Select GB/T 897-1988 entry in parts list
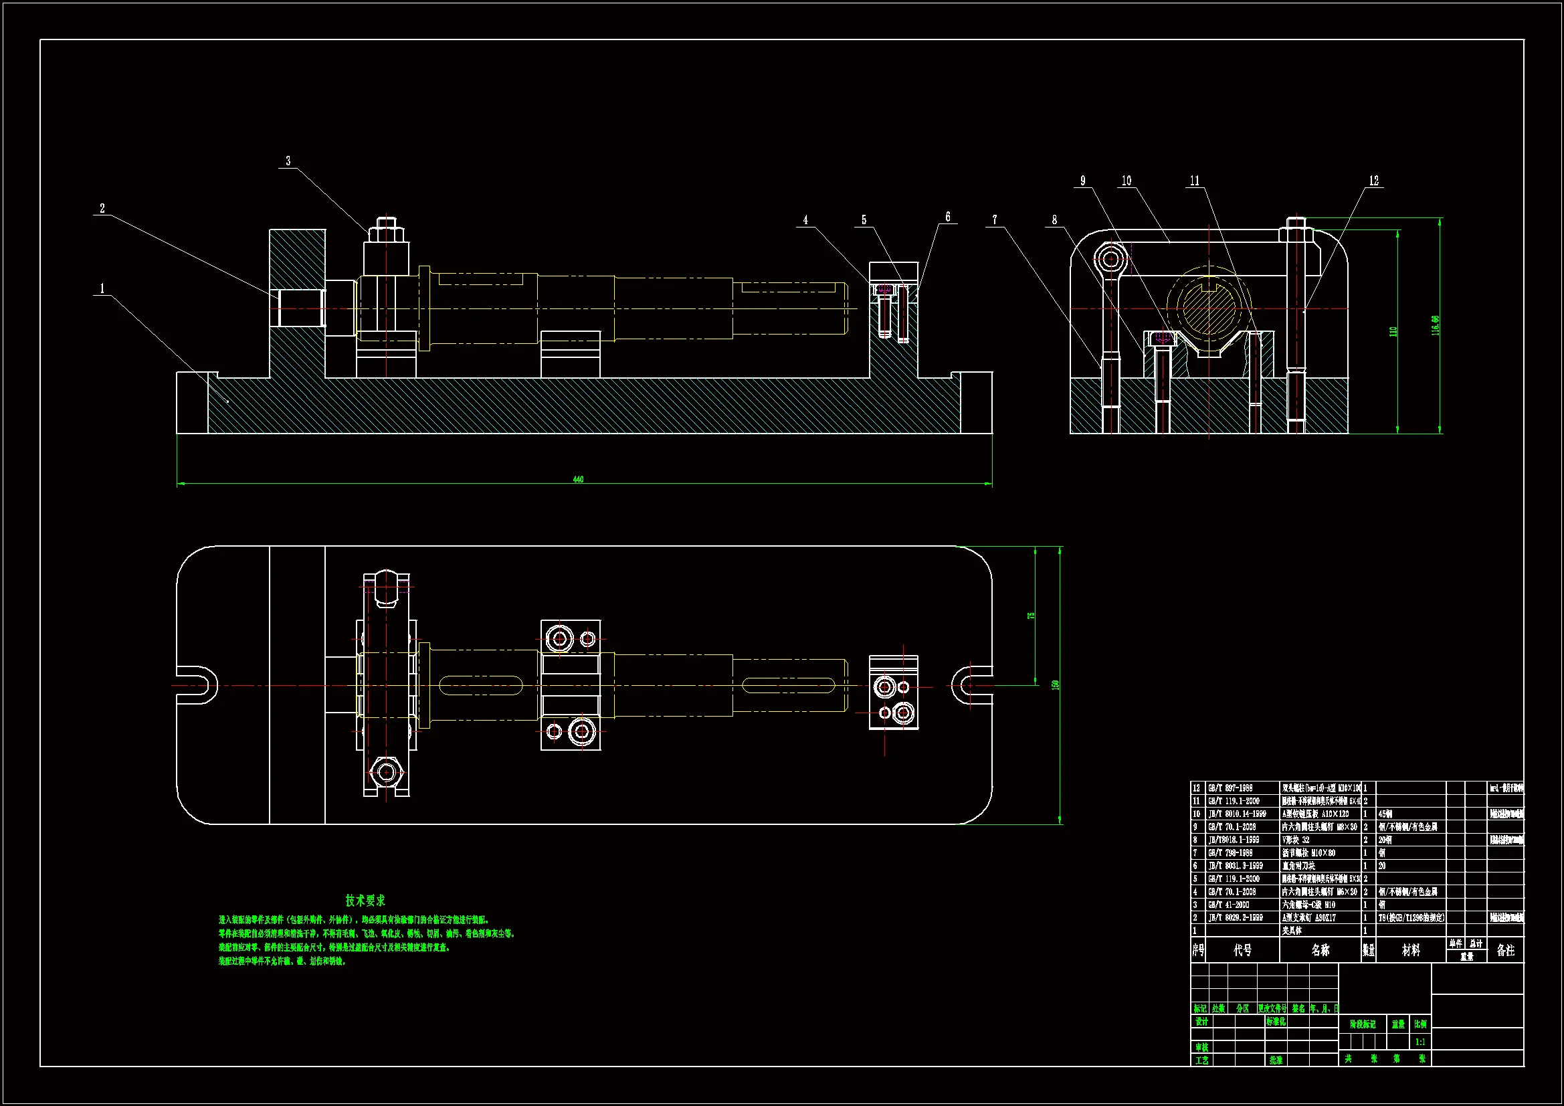 [x=1230, y=788]
